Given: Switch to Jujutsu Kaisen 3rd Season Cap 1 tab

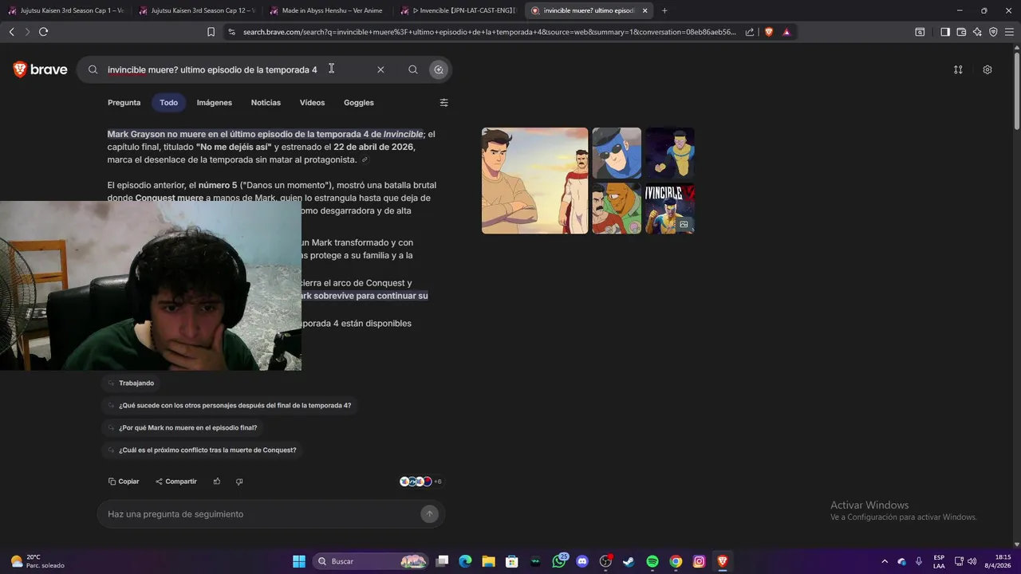Looking at the screenshot, I should [65, 10].
